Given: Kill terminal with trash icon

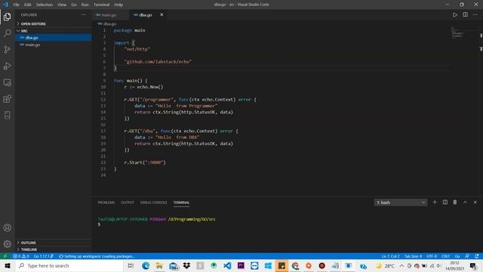Looking at the screenshot, I should click(x=455, y=202).
